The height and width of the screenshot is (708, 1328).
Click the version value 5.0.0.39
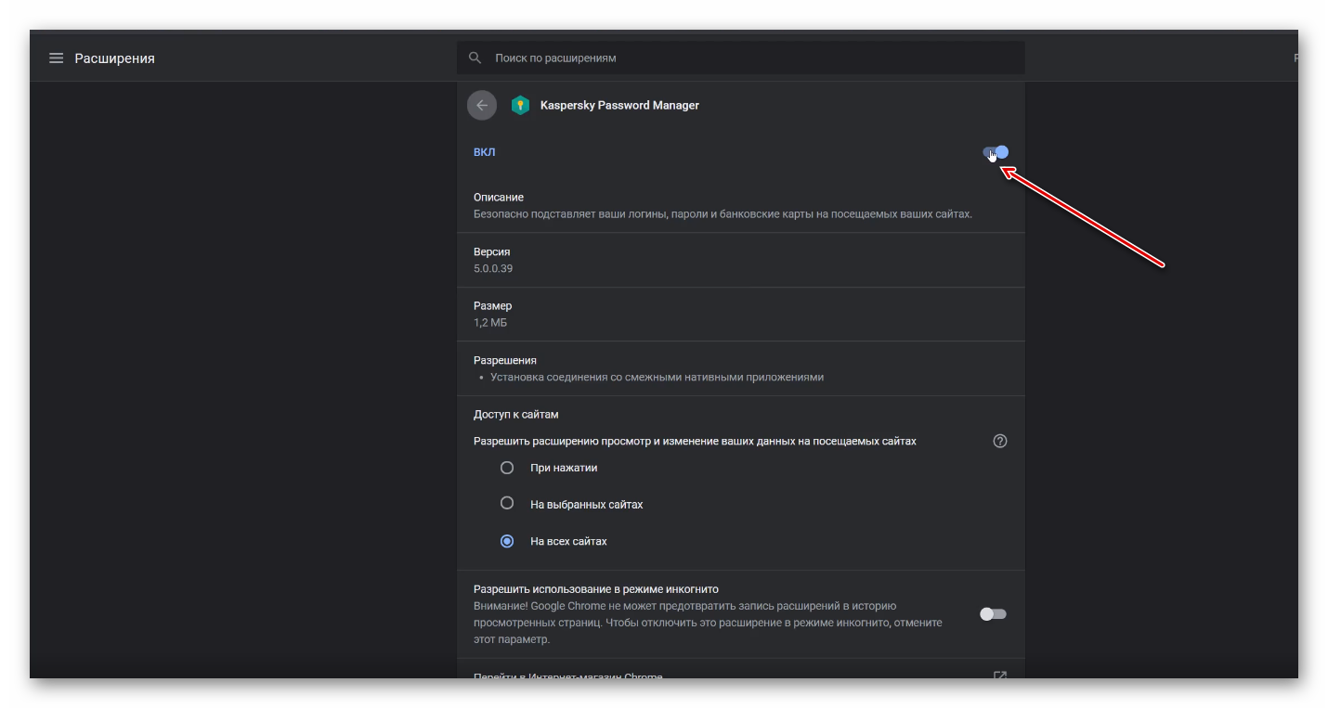pos(493,268)
